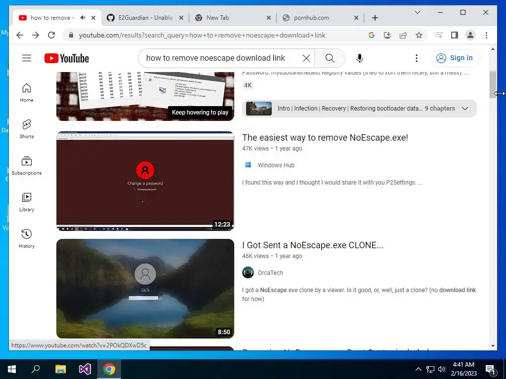Clear the search query with X icon
506x379 pixels.
click(x=306, y=58)
